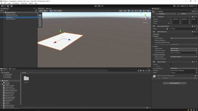Toggle Mesh Renderer enabled checkbox
Screen dimensions: 198x111
(x=156, y=32)
